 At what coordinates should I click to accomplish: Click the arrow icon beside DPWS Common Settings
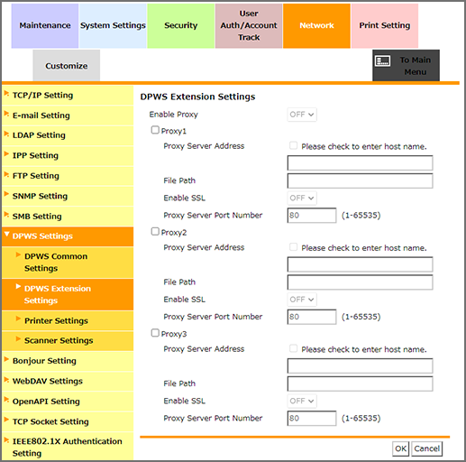click(x=18, y=254)
